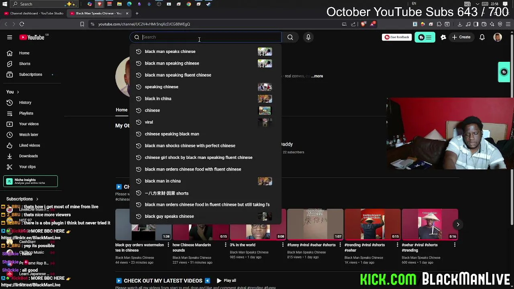Bookmark this page icon in address bar

[x=82, y=24]
